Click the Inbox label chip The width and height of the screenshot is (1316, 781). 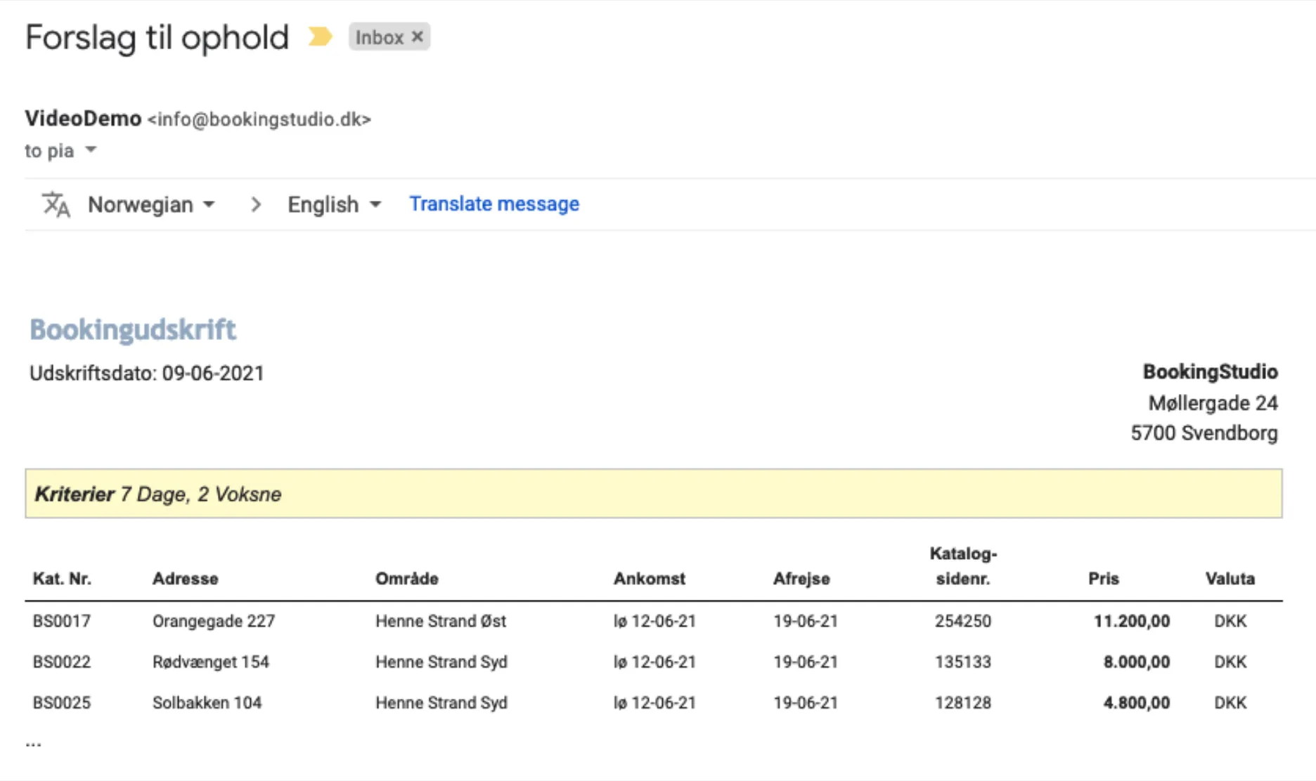tap(379, 37)
